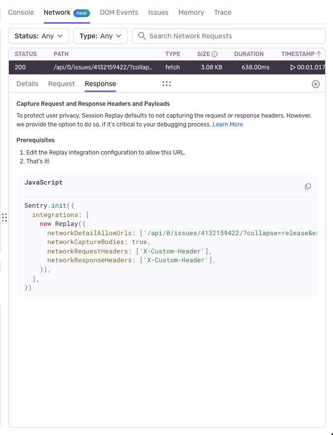Switch to the Console tab
The height and width of the screenshot is (435, 333).
pos(21,13)
